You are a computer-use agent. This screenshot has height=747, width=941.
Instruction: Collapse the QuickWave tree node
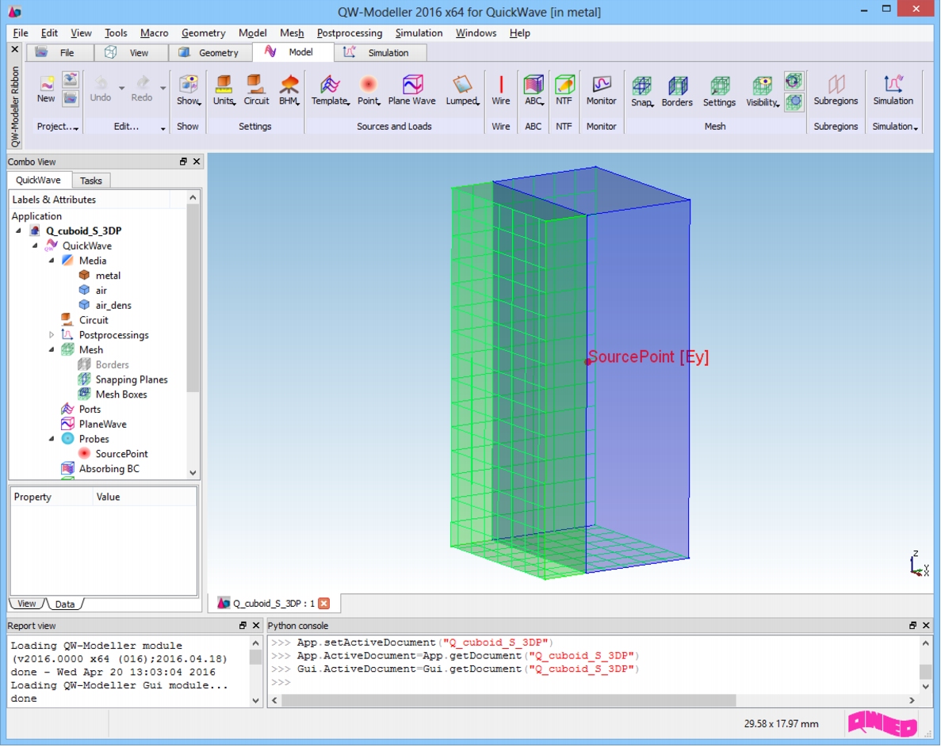pos(35,246)
